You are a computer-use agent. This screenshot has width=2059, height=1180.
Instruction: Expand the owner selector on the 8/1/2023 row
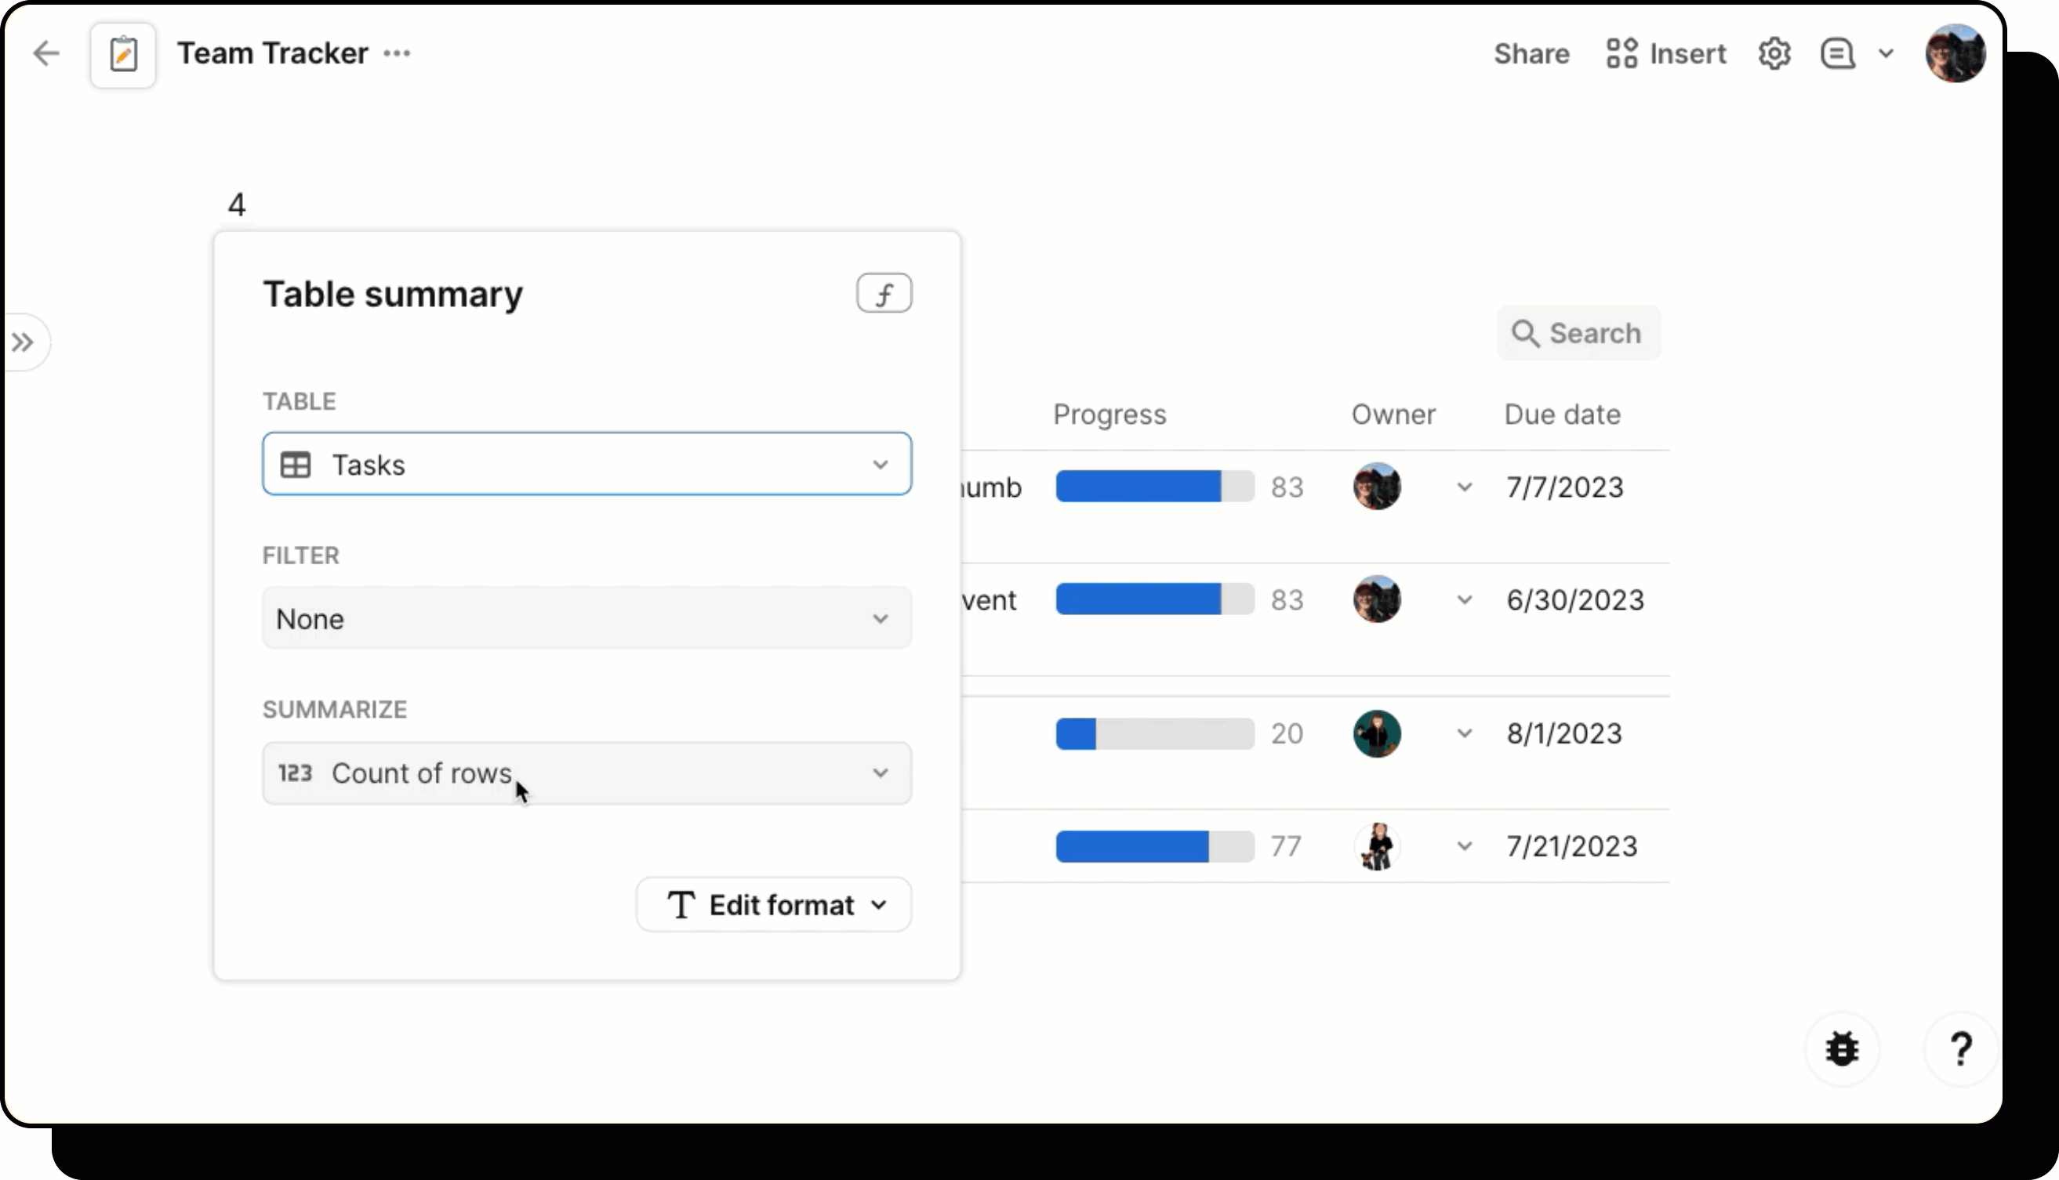point(1465,733)
